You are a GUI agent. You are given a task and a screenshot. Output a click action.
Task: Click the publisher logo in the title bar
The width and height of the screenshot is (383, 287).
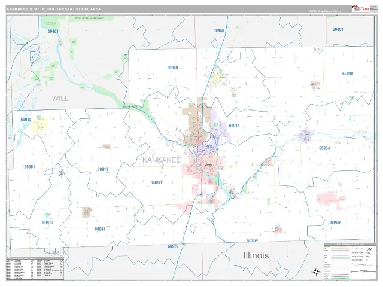(360, 8)
